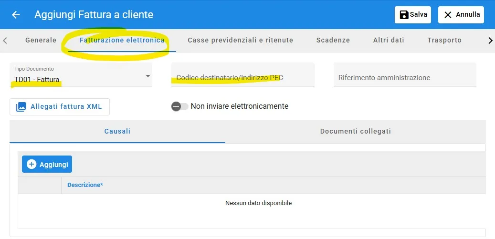Open Casse previdenziali e ritenute tab
This screenshot has width=495, height=239.
(x=240, y=41)
